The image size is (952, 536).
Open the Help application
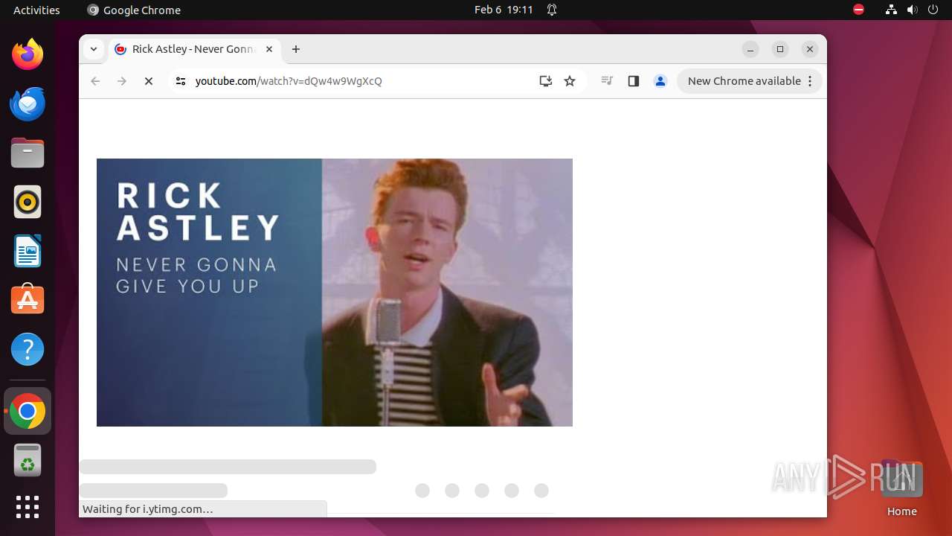(28, 349)
